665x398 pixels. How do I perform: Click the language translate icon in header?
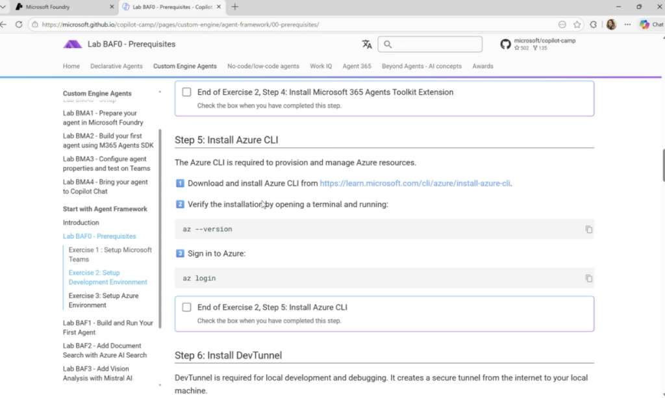point(367,44)
